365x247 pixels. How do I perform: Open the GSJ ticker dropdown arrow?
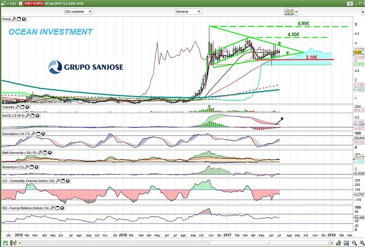7,3
